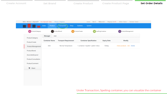Click the Join link for container AAA
The height and width of the screenshot is (94, 167).
128,46
